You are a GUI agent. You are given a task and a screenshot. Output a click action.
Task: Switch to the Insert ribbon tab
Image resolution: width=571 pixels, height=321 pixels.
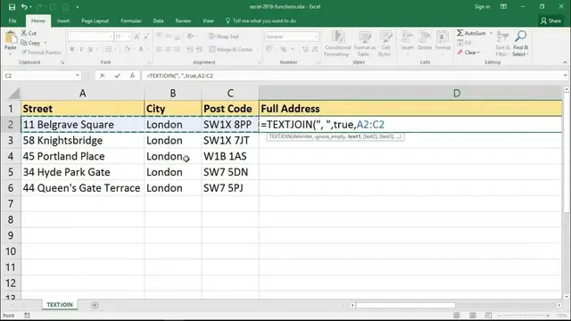63,21
